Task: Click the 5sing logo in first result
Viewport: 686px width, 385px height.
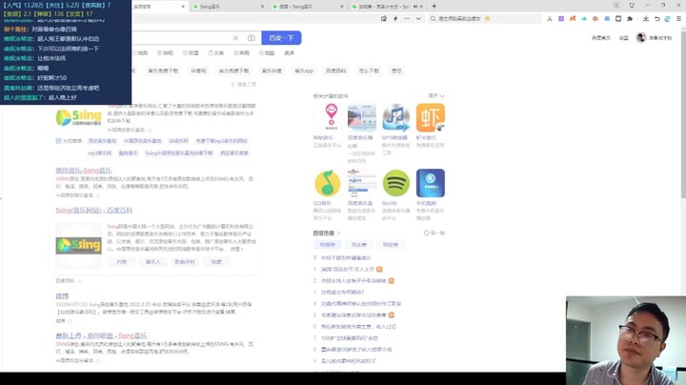Action: [79, 117]
